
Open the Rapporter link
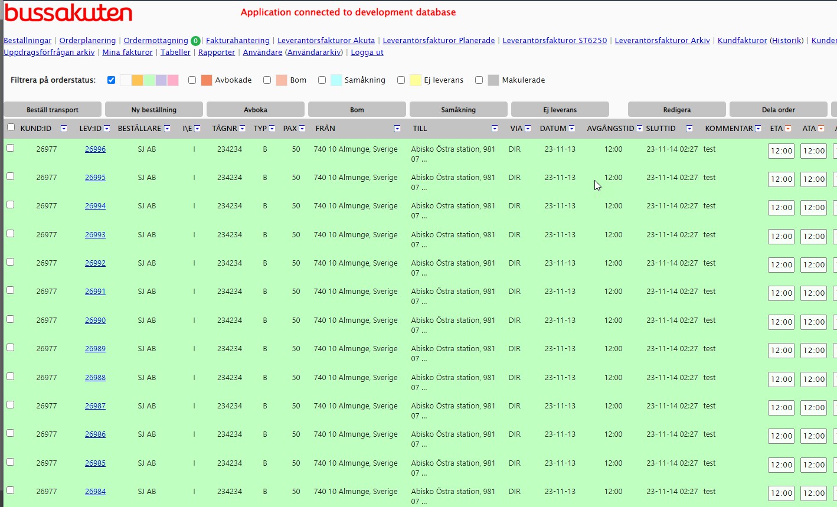pyautogui.click(x=217, y=53)
